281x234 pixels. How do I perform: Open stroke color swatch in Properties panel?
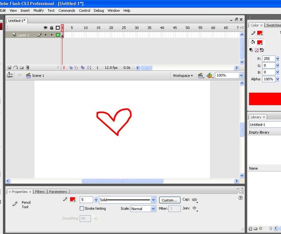click(73, 199)
